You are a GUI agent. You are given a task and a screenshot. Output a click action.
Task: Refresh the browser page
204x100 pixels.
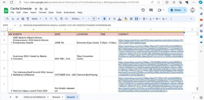(11, 2)
